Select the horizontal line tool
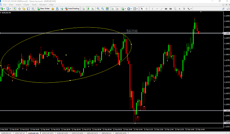 click(157, 9)
